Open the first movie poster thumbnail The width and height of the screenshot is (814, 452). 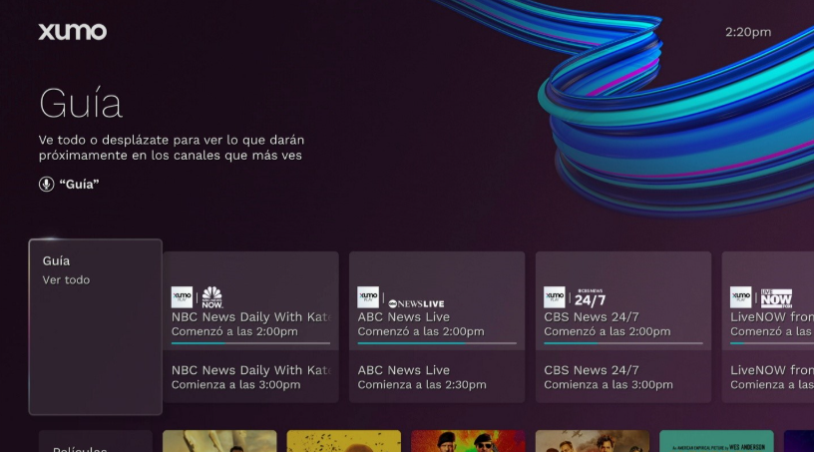click(219, 441)
